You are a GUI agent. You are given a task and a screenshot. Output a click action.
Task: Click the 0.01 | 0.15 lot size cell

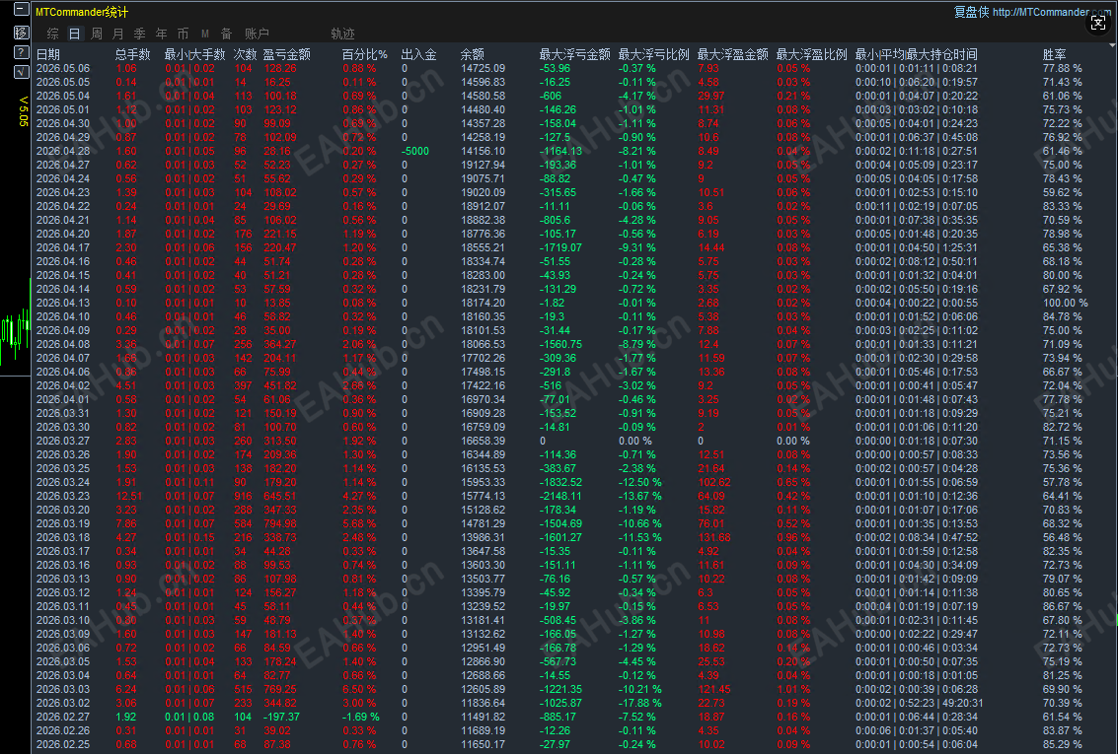[189, 537]
